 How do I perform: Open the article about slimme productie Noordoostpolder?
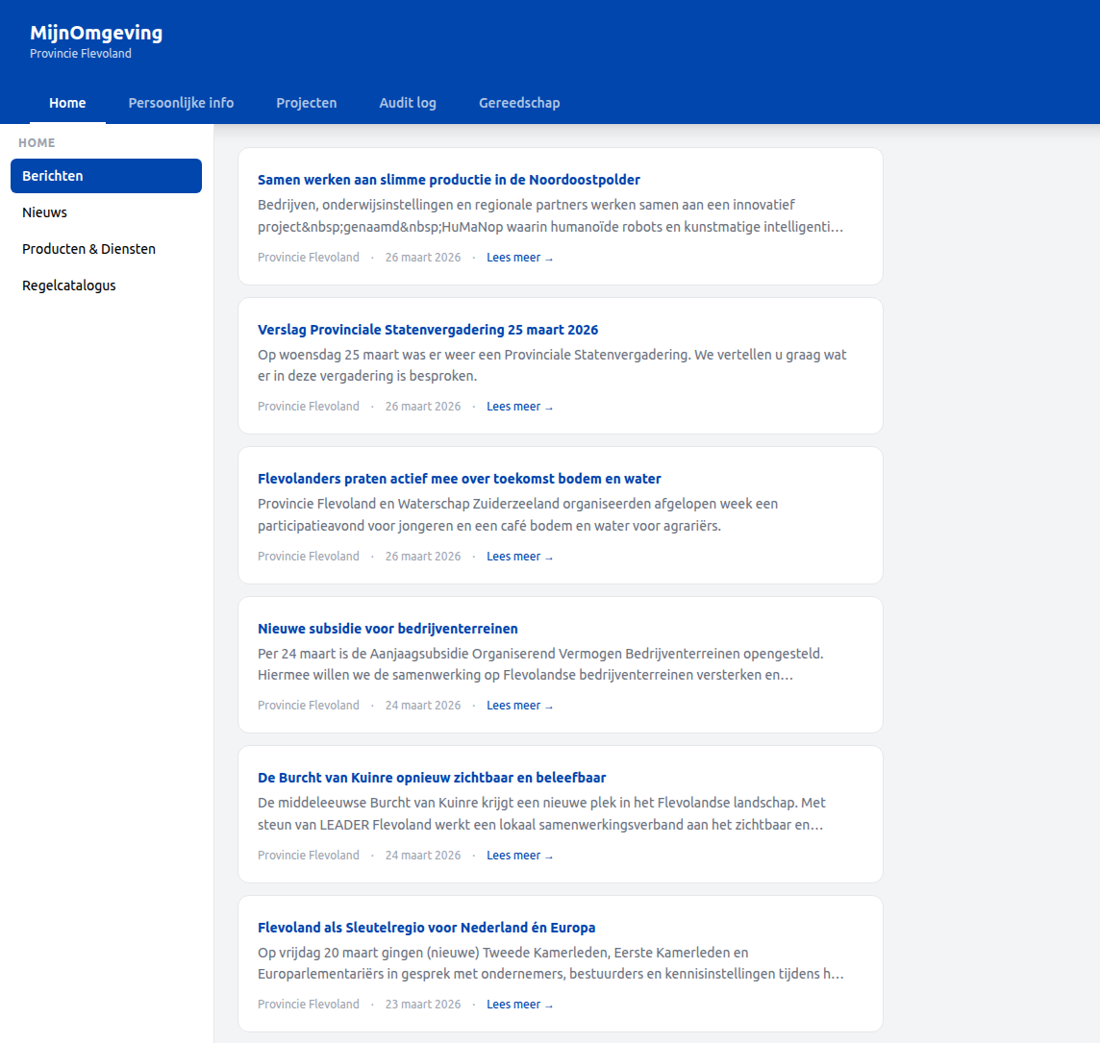448,179
